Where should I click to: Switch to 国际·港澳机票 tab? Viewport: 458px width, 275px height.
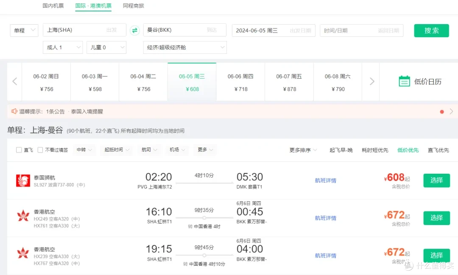(x=93, y=6)
